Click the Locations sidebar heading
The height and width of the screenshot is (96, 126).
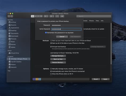point(10,57)
